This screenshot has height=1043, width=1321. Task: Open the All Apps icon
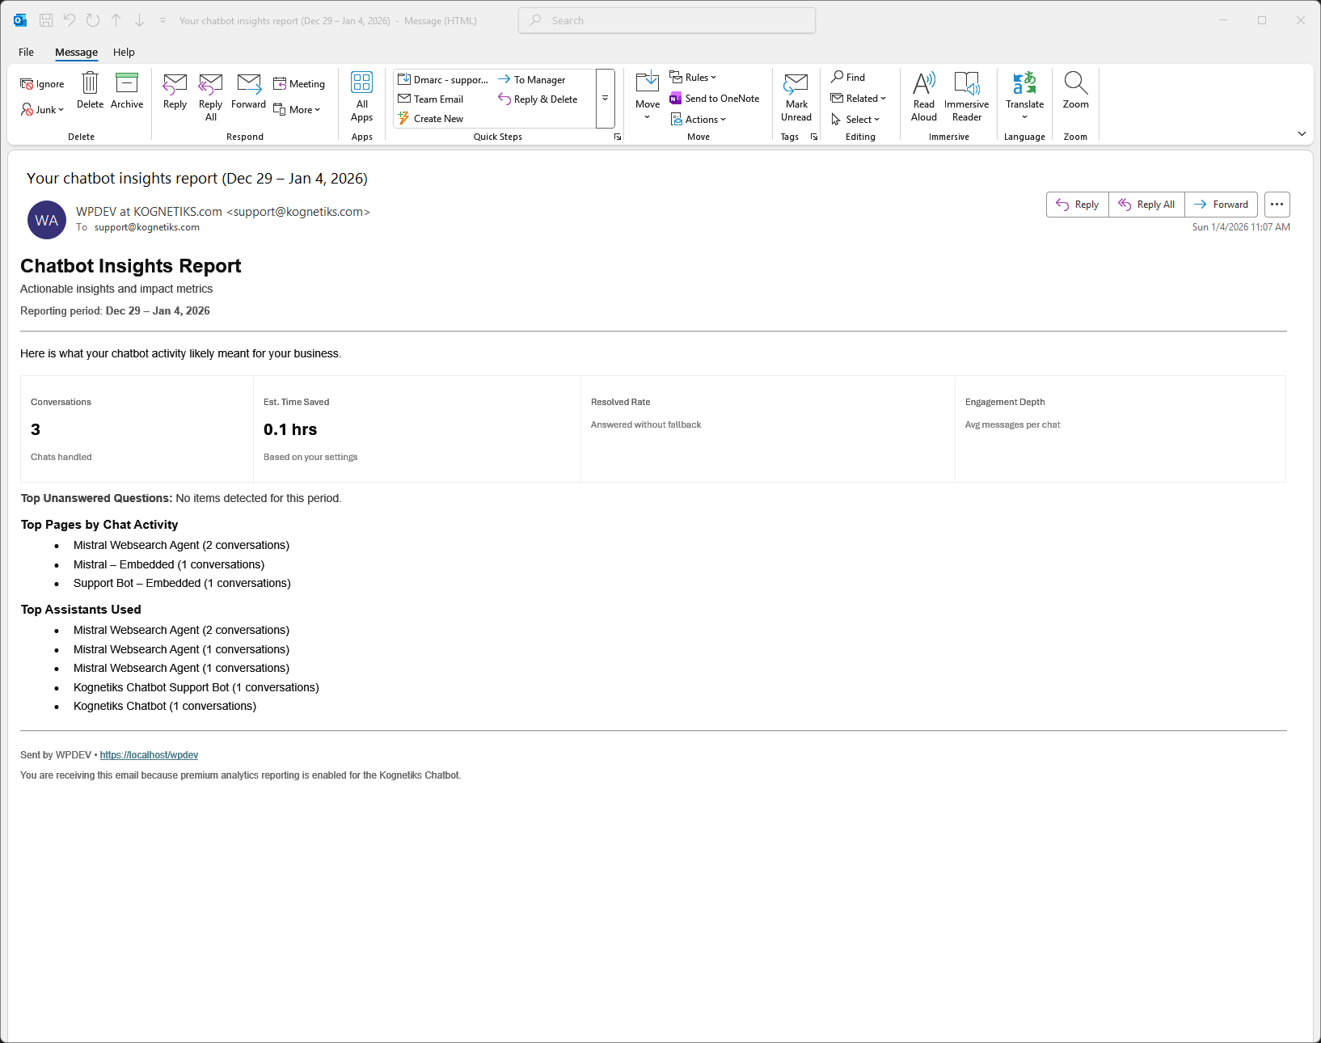pos(361,83)
